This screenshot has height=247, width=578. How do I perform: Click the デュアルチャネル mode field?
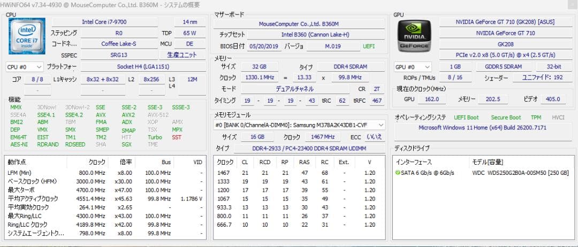pos(294,89)
